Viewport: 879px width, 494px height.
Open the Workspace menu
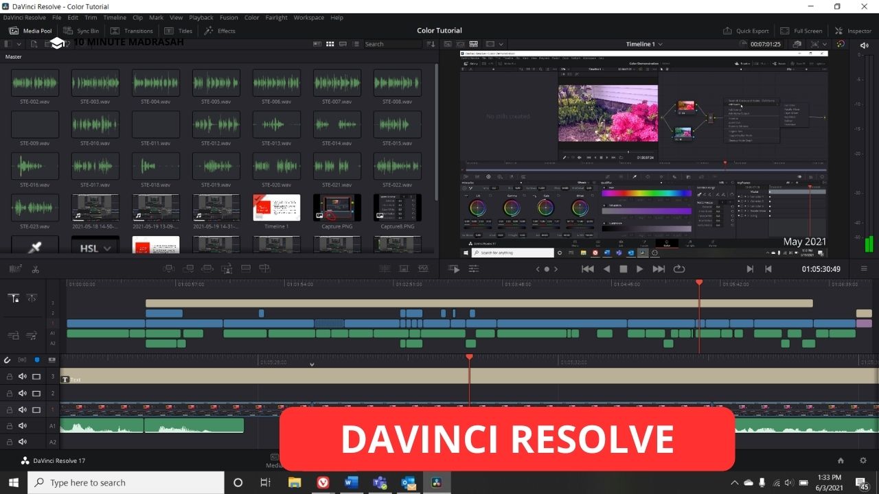[309, 17]
